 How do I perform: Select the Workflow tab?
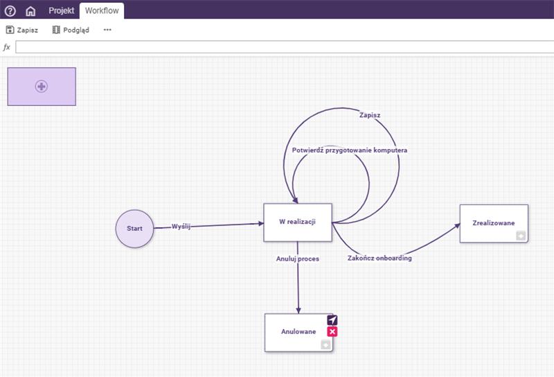pos(102,10)
